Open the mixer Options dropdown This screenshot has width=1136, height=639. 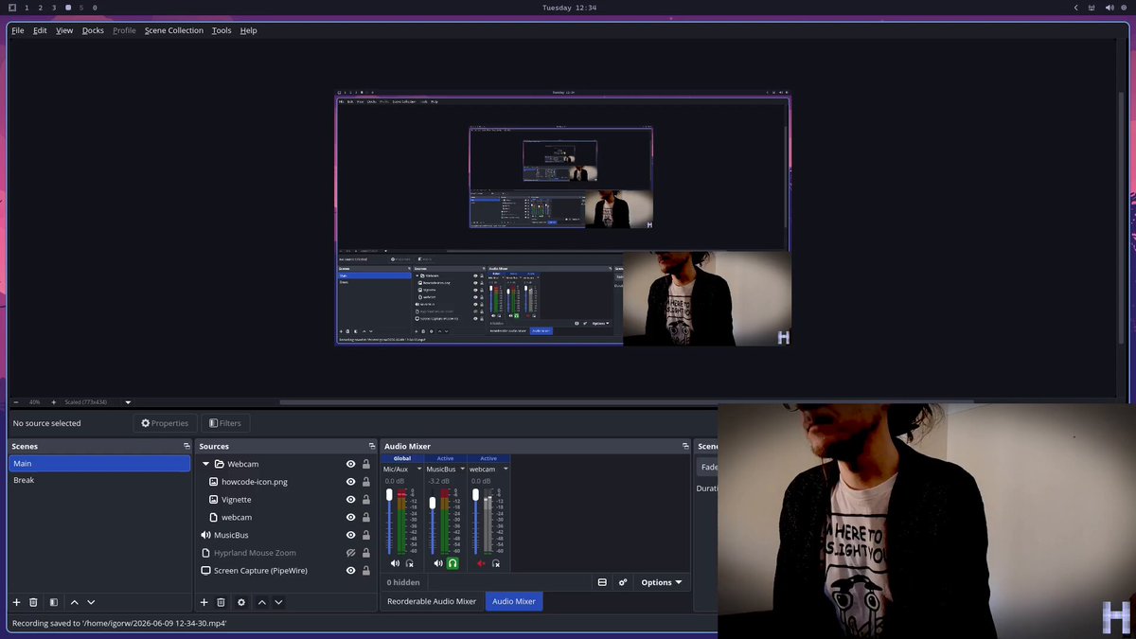coord(662,582)
